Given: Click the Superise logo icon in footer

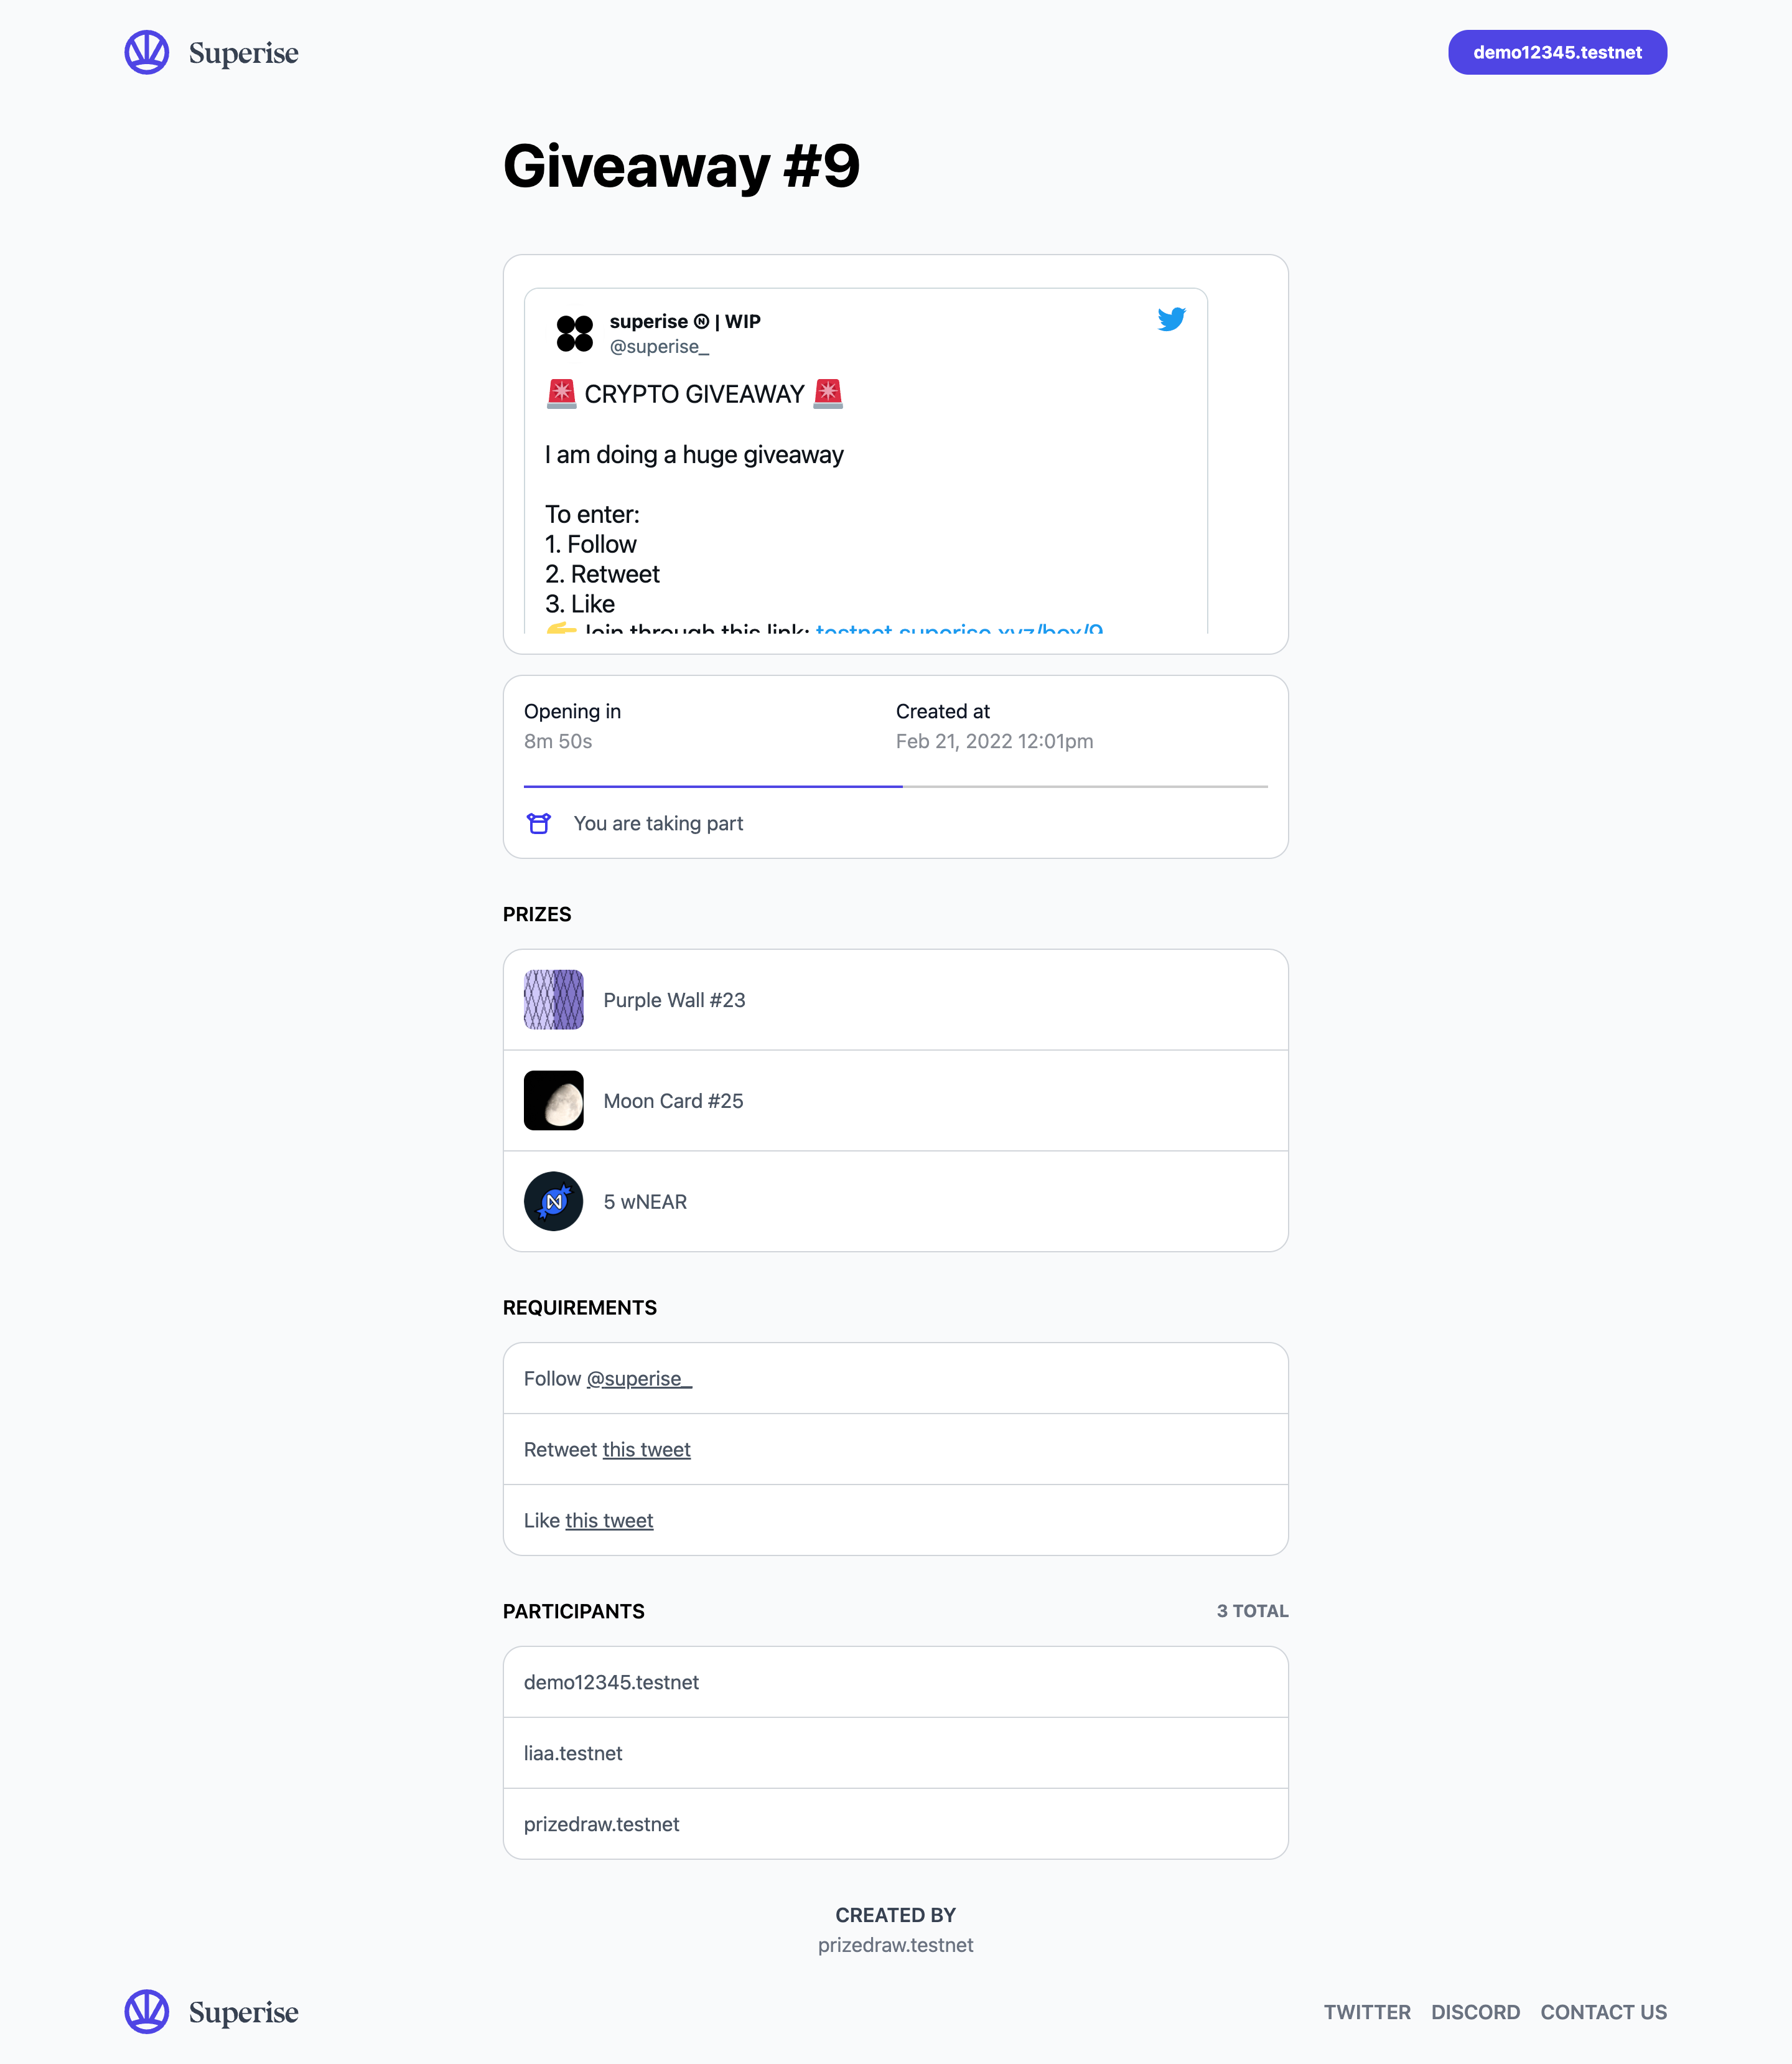Looking at the screenshot, I should pyautogui.click(x=147, y=2011).
